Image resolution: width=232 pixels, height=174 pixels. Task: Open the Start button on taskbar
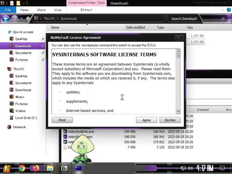click(x=7, y=168)
